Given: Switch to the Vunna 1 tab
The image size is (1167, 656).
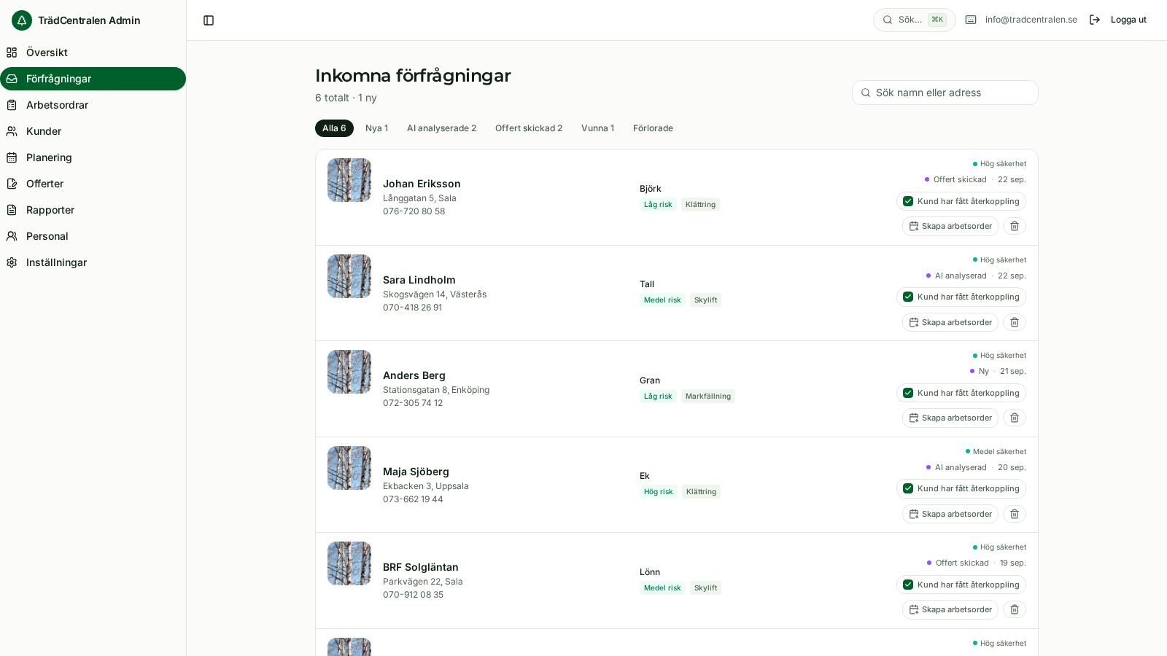Looking at the screenshot, I should 597,128.
